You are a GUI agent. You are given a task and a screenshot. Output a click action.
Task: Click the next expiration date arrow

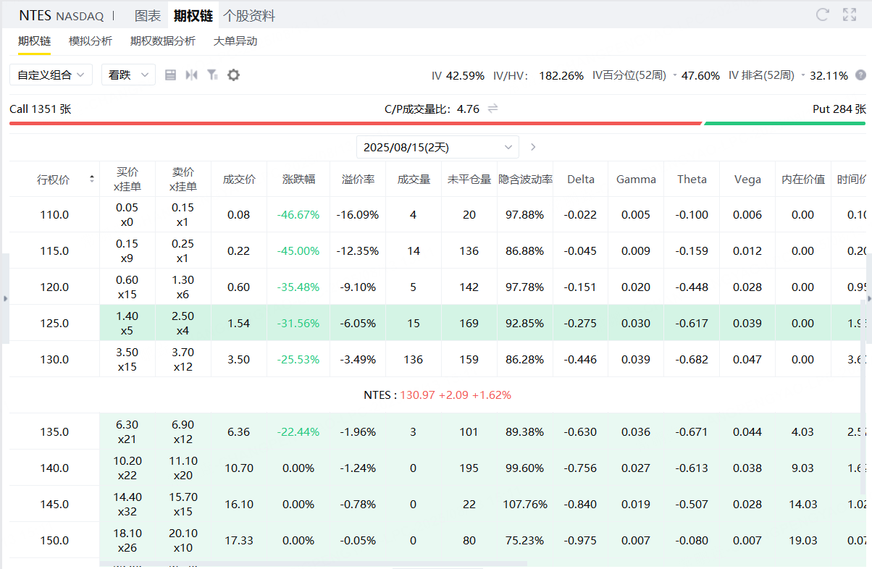pyautogui.click(x=533, y=147)
